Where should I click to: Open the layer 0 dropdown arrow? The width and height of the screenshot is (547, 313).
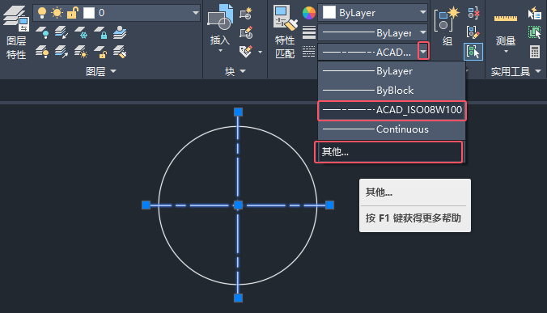click(x=195, y=13)
